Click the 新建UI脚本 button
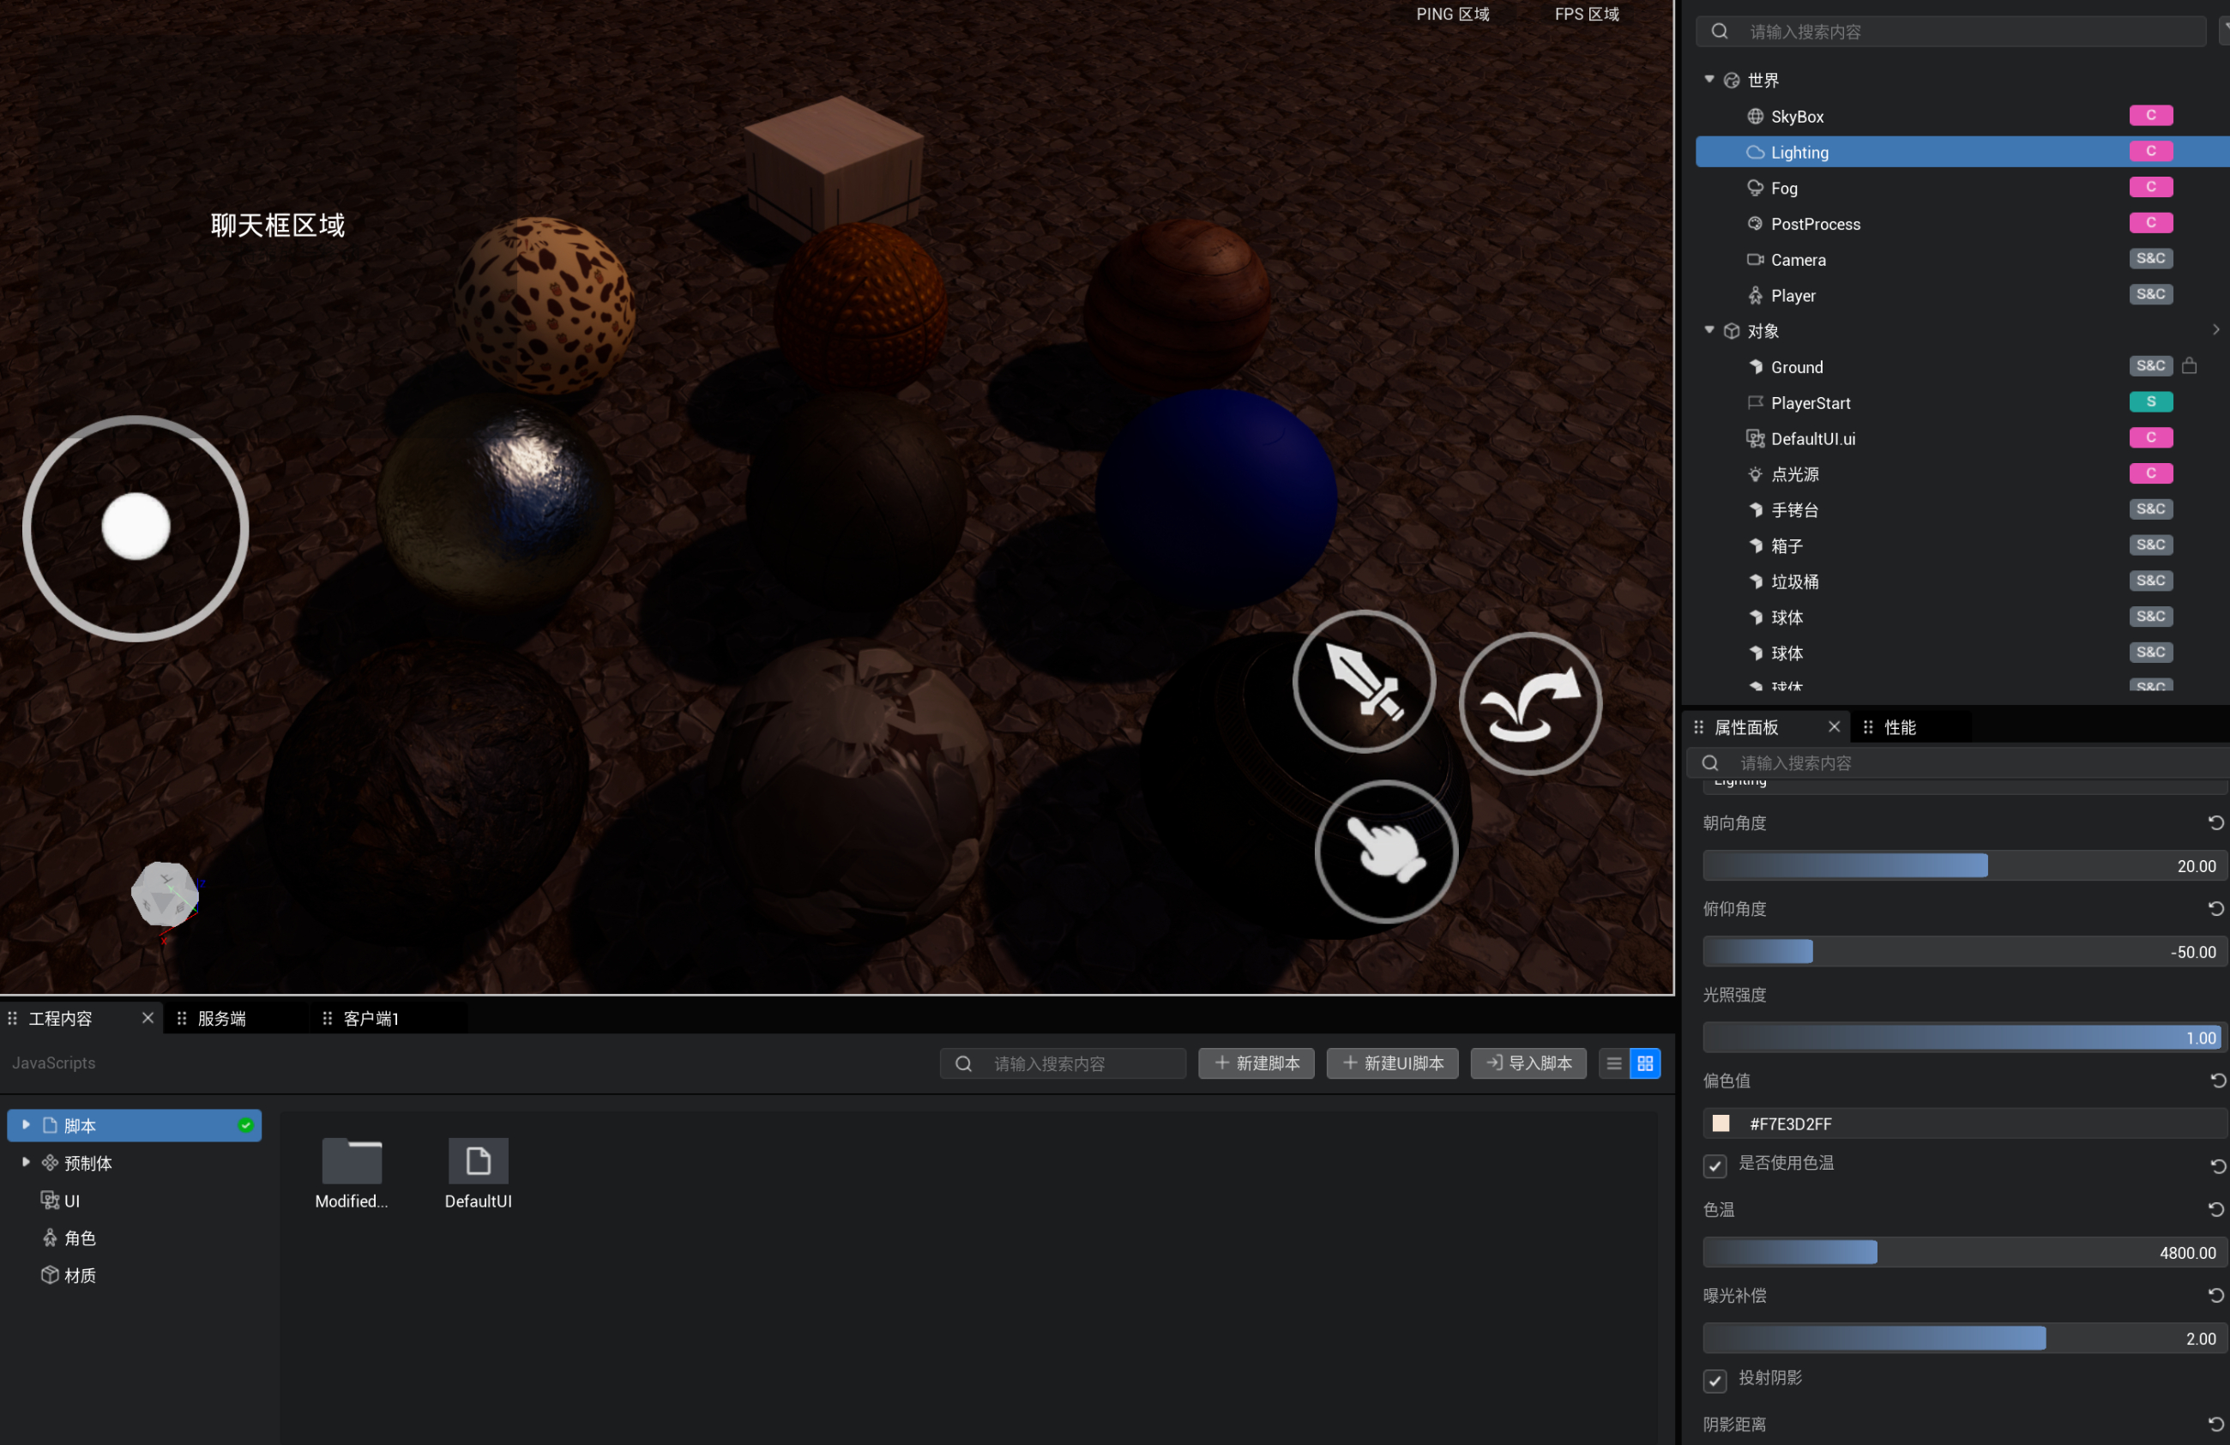Image resolution: width=2230 pixels, height=1445 pixels. pyautogui.click(x=1392, y=1063)
